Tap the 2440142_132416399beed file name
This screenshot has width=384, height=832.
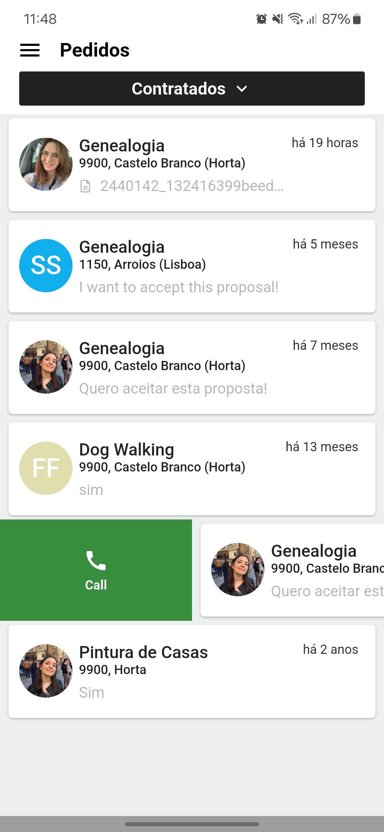(192, 186)
